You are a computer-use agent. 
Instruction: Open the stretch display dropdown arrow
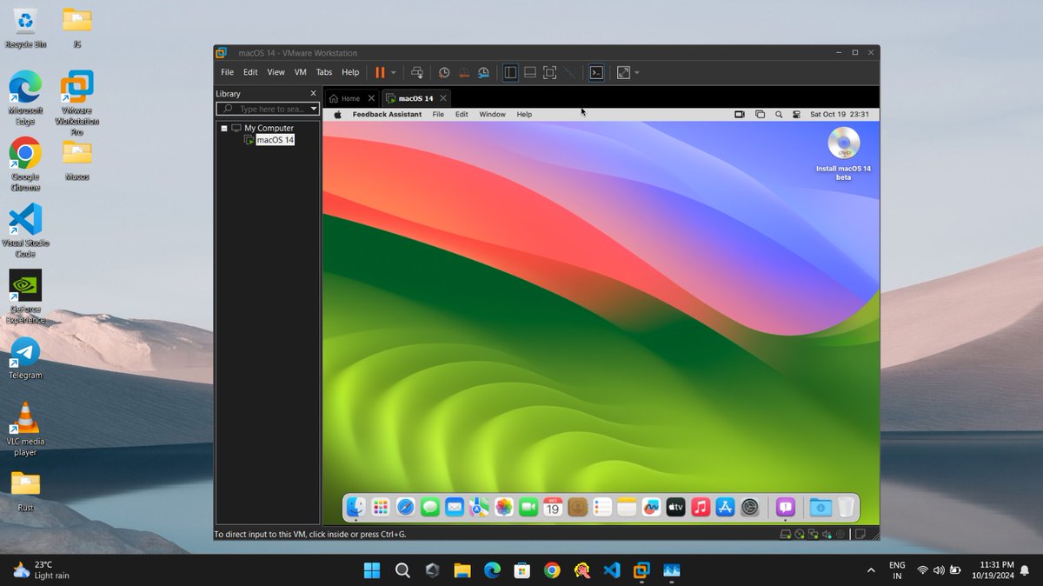pos(637,73)
